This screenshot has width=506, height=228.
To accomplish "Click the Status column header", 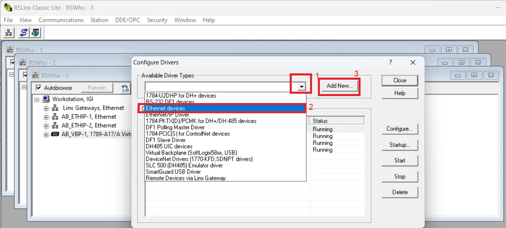I will [x=337, y=121].
